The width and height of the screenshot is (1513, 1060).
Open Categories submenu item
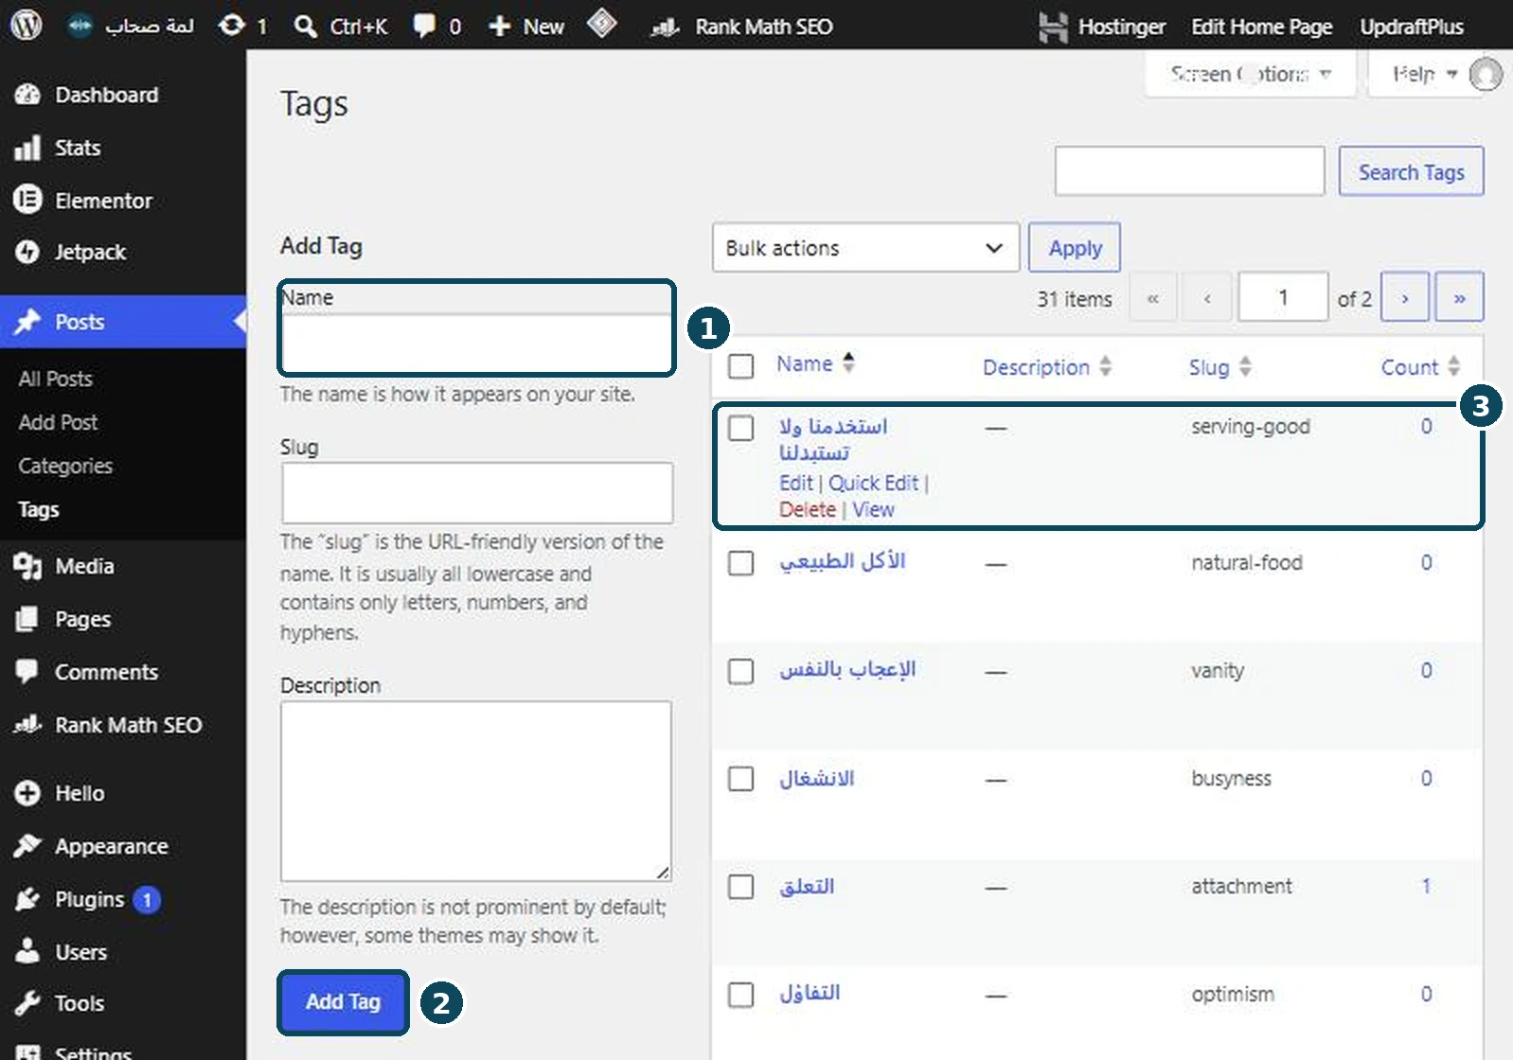[x=65, y=466]
